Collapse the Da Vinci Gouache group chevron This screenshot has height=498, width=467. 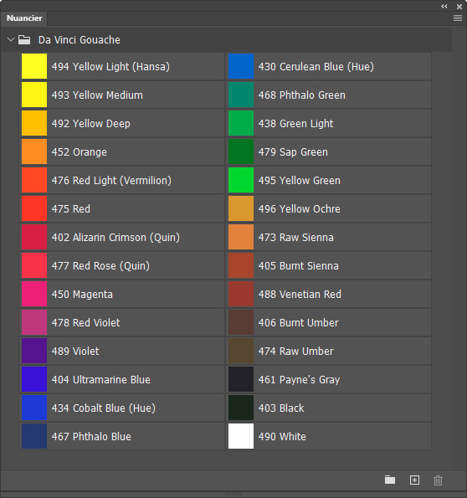[11, 39]
